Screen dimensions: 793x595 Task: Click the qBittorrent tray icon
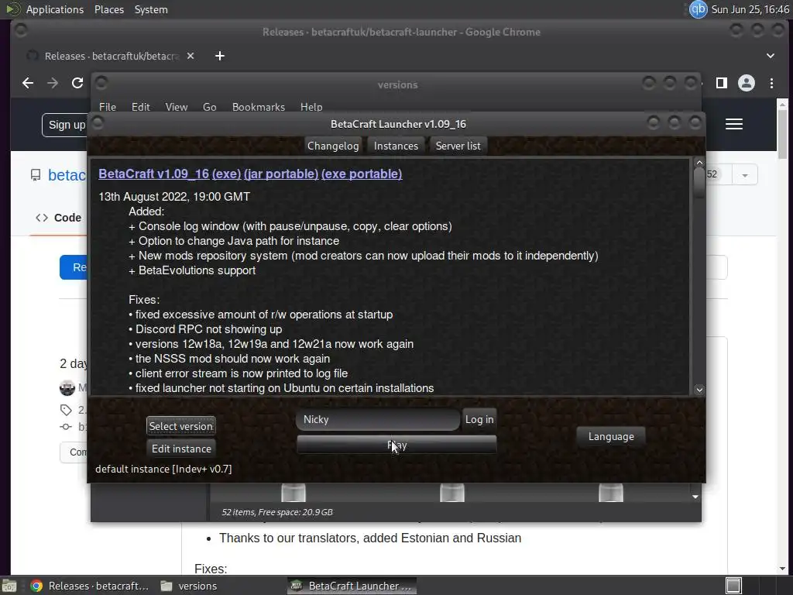698,9
